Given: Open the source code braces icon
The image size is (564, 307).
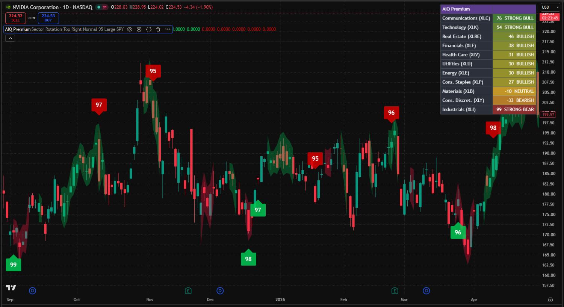Looking at the screenshot, I should (x=149, y=29).
